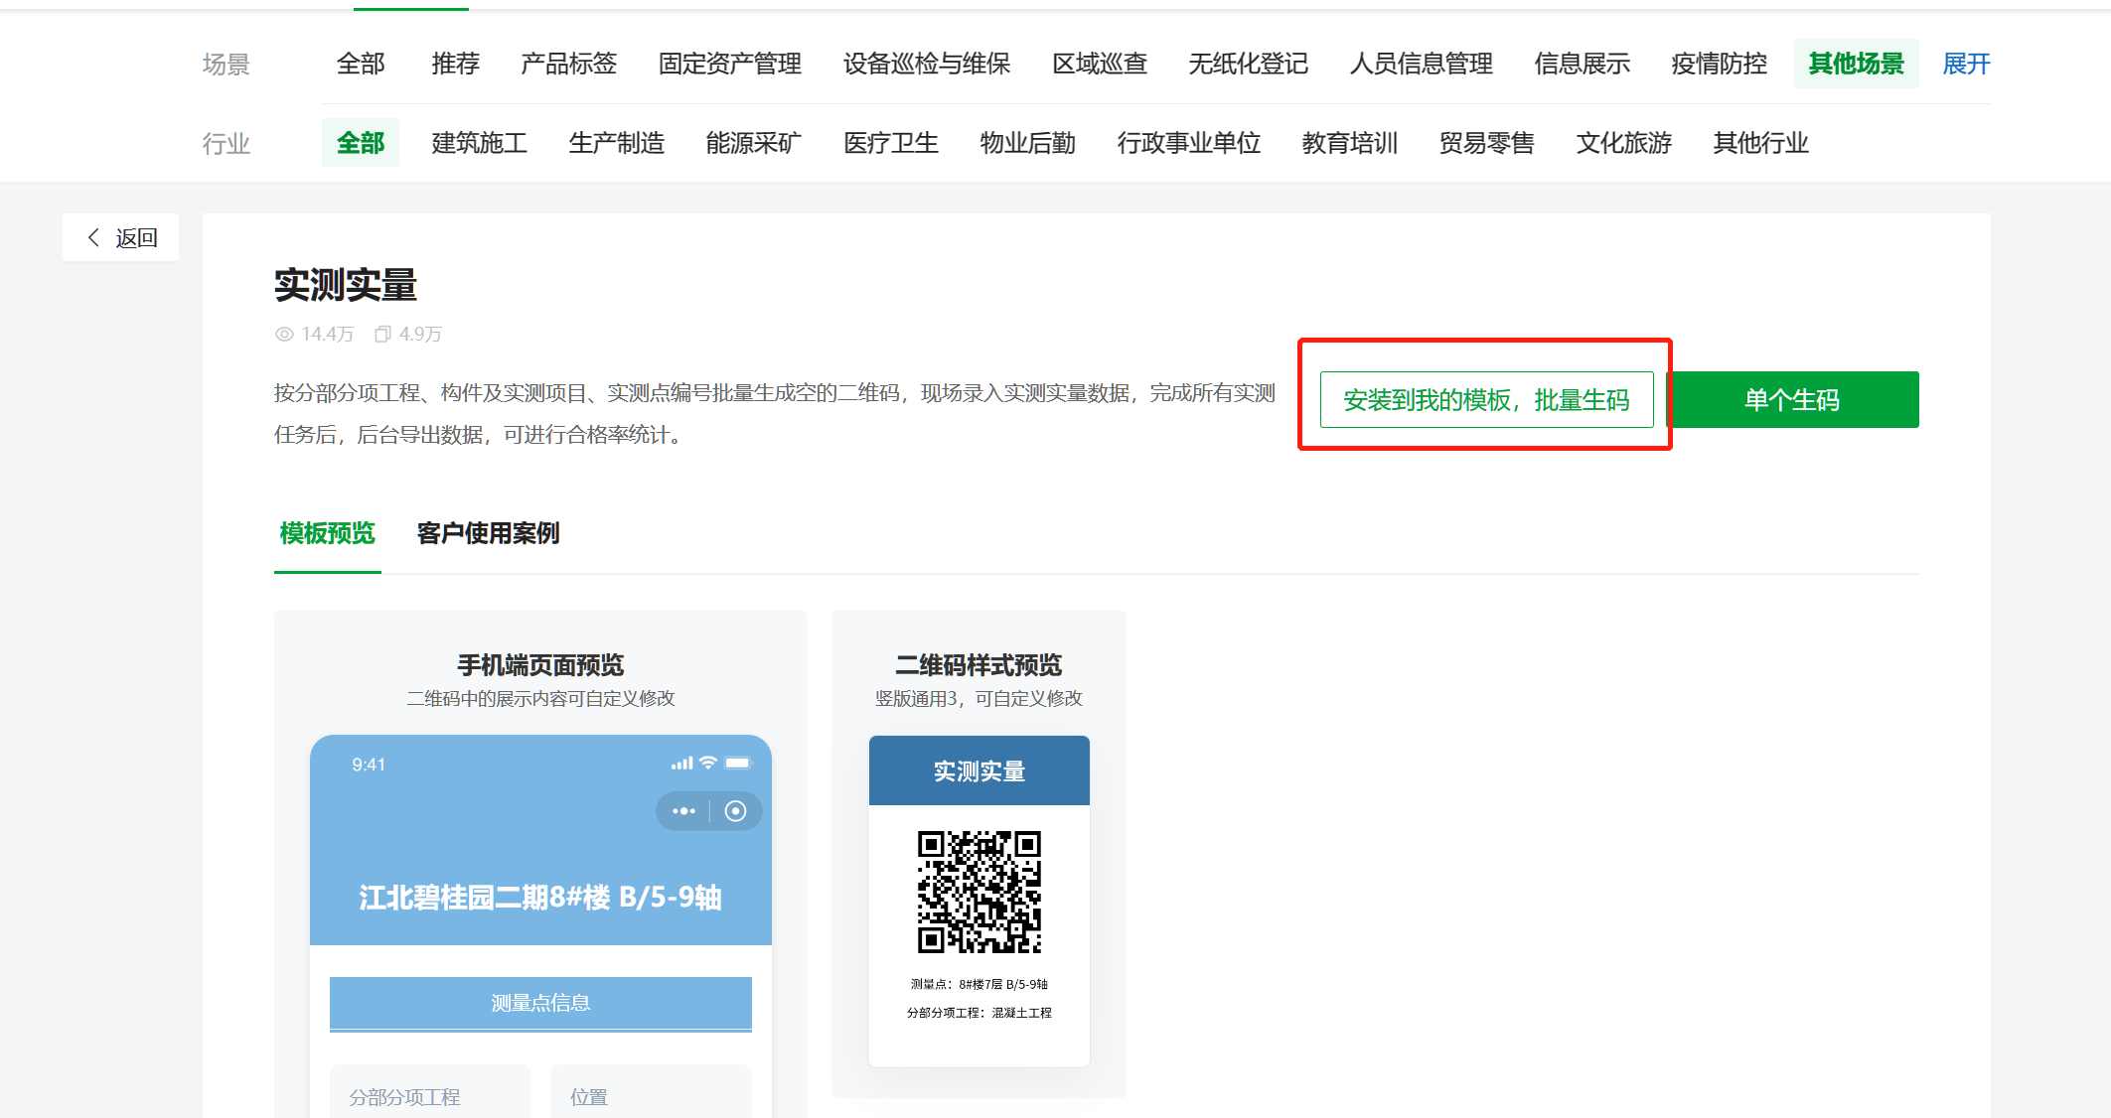
Task: Select 全部 in the industry filter row
Action: (360, 143)
